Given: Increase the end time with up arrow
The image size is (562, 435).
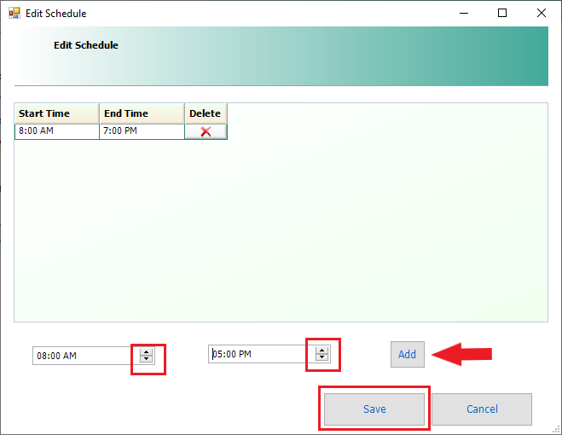Looking at the screenshot, I should click(x=322, y=351).
